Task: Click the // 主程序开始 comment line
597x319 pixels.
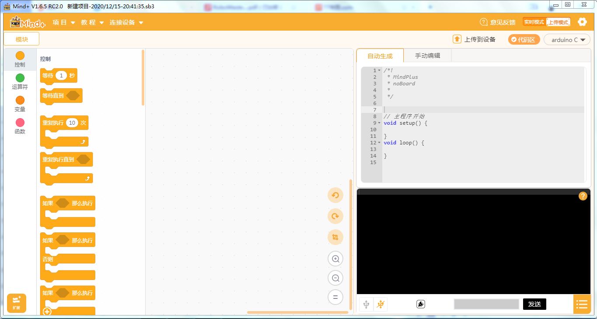Action: (x=404, y=116)
